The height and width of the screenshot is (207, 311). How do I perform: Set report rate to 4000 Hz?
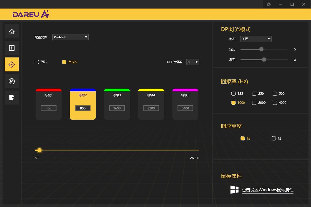(x=275, y=103)
